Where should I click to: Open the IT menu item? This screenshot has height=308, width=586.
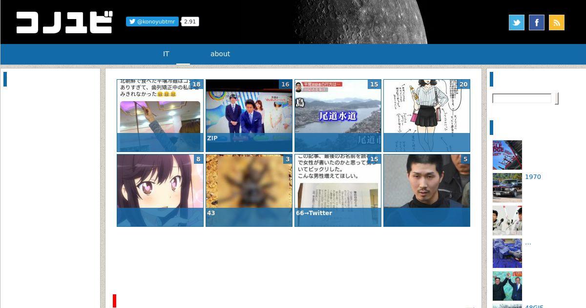coord(166,54)
